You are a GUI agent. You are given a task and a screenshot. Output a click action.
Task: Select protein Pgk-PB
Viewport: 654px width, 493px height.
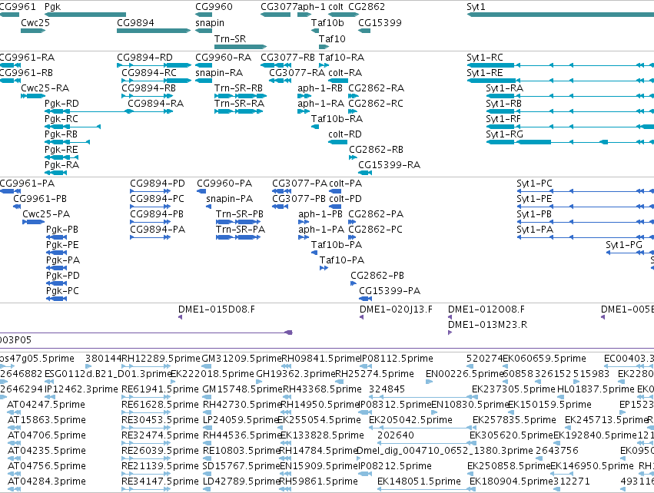(x=57, y=237)
